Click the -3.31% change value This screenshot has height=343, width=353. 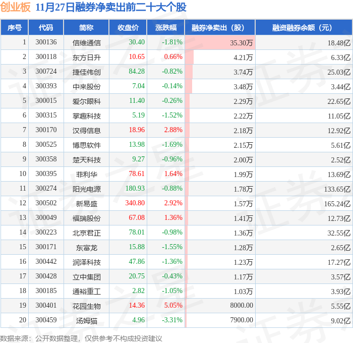(x=172, y=320)
